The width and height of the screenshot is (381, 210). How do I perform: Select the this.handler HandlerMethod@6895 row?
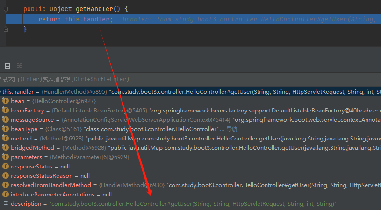(191, 92)
